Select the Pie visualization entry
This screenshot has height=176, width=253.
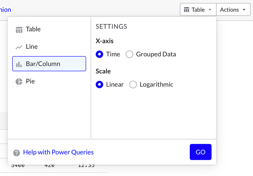point(30,81)
